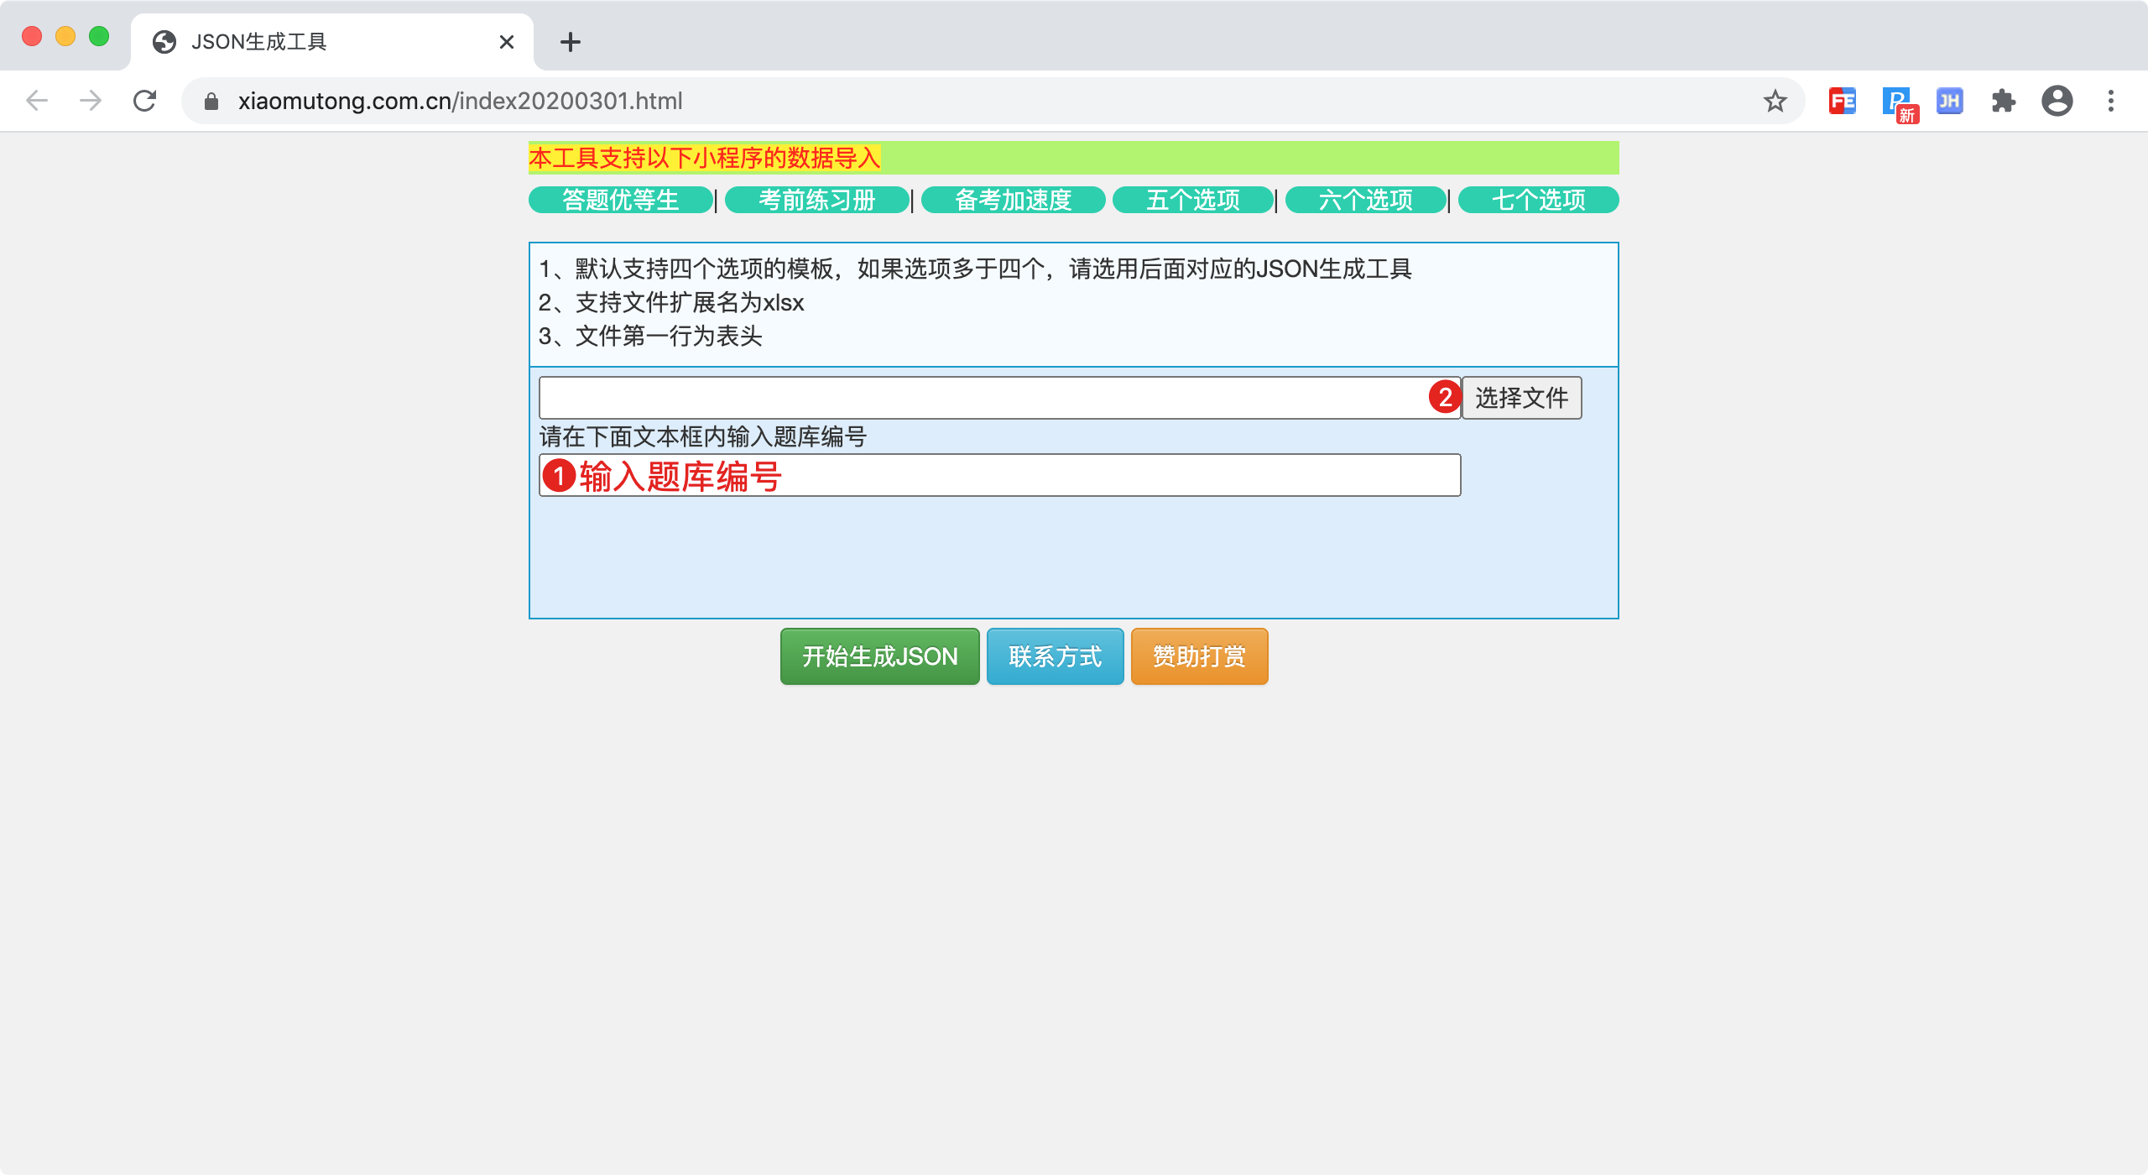Open the Extensions puzzle piece menu
This screenshot has width=2148, height=1175.
(2003, 101)
